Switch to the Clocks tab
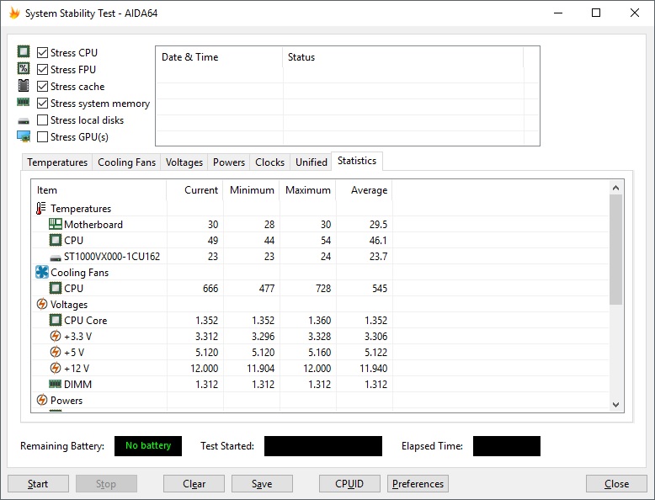This screenshot has width=655, height=500. pos(270,162)
